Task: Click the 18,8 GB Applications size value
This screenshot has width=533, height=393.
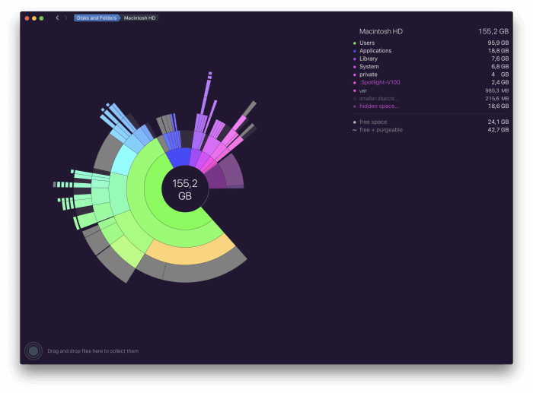Action: coord(498,51)
